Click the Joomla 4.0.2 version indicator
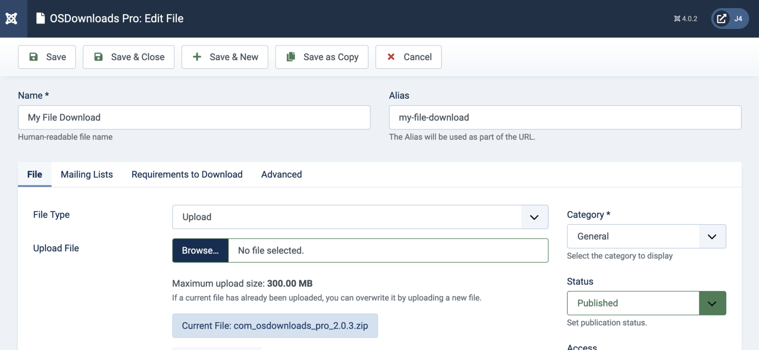Screen dimensions: 759x350 point(686,18)
